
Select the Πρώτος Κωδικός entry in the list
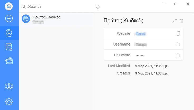pos(56,19)
